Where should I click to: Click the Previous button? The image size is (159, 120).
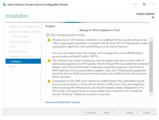click(90, 112)
